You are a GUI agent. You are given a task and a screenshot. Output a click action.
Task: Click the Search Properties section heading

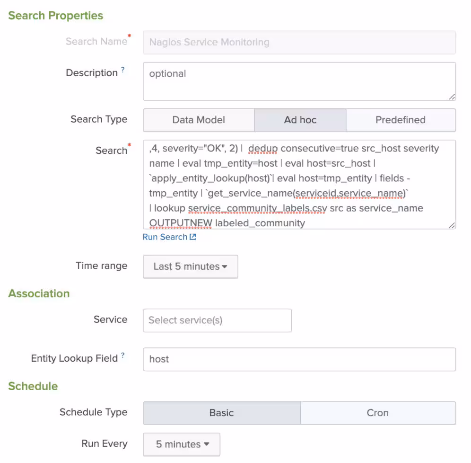click(x=55, y=15)
